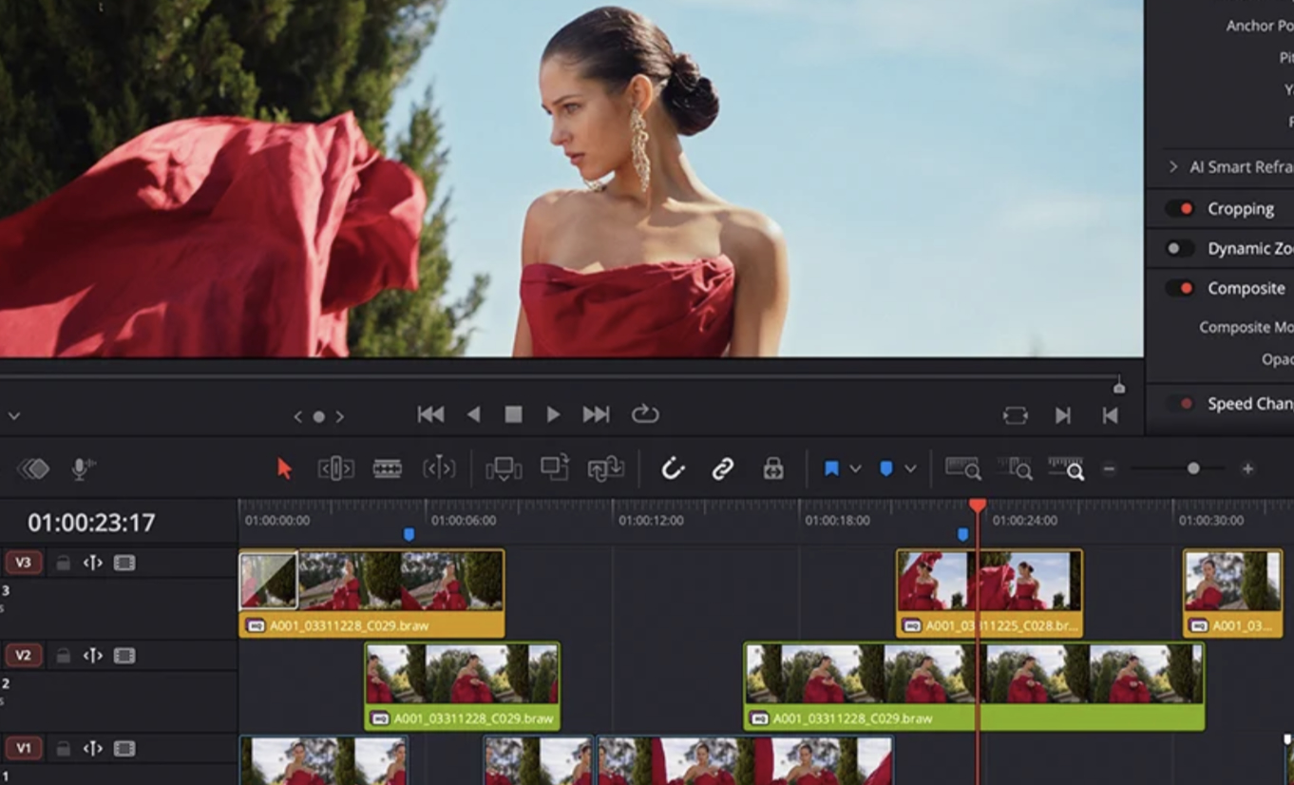The height and width of the screenshot is (785, 1294).
Task: Play the timeline in reverse
Action: click(473, 414)
